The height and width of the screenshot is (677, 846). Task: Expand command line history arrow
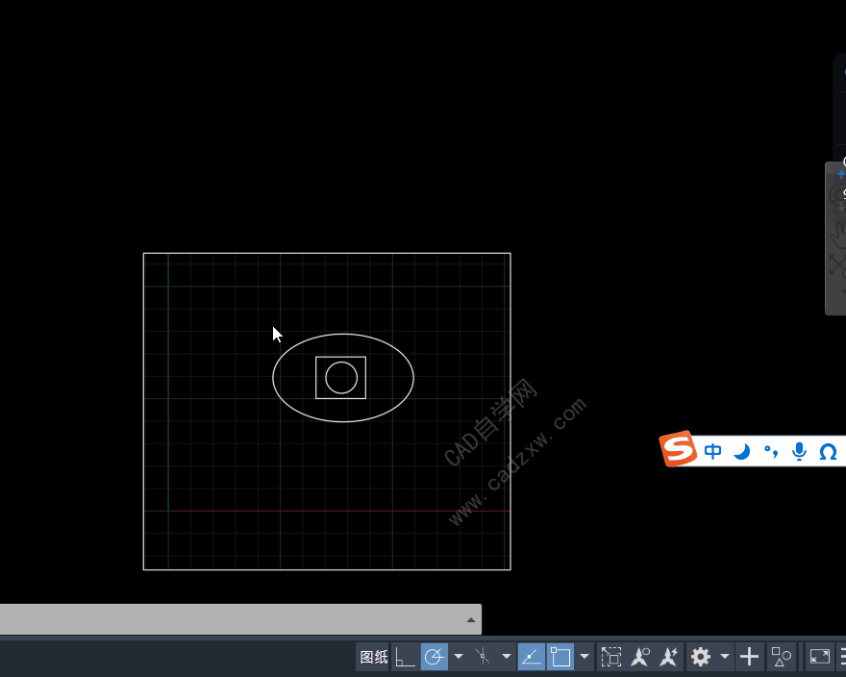[x=471, y=619]
